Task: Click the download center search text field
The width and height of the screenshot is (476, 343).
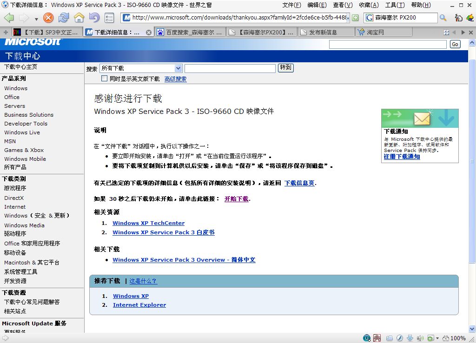Action: coord(230,68)
